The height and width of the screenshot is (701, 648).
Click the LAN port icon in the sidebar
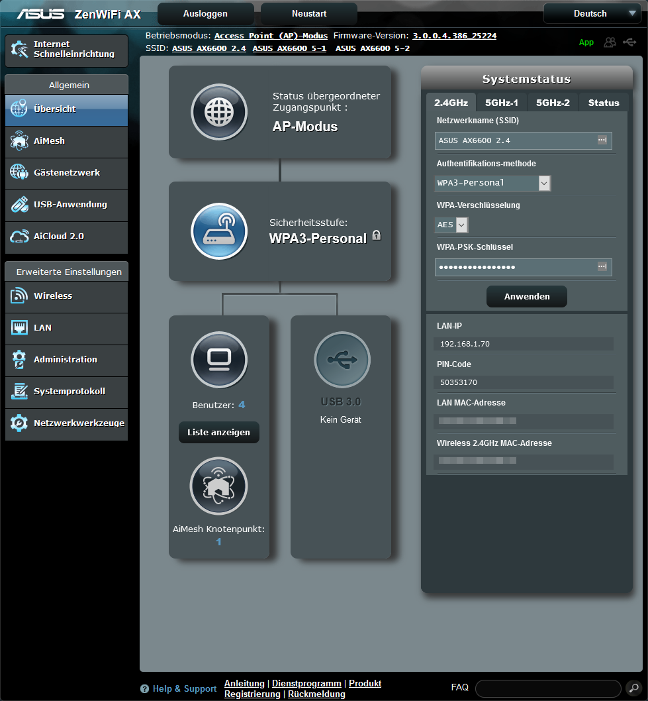(x=19, y=328)
